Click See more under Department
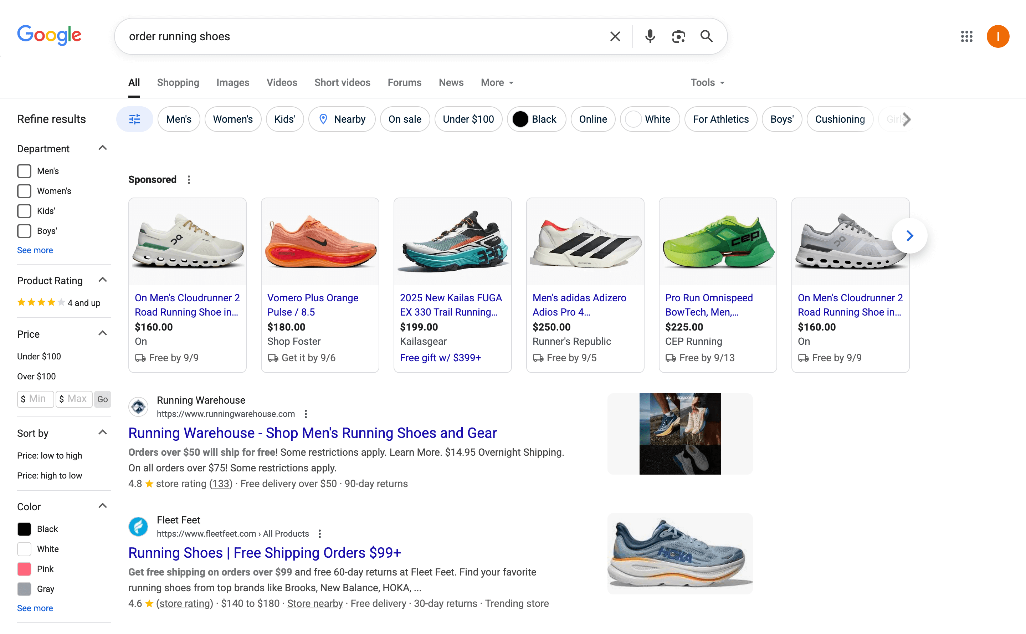This screenshot has height=634, width=1026. tap(35, 250)
